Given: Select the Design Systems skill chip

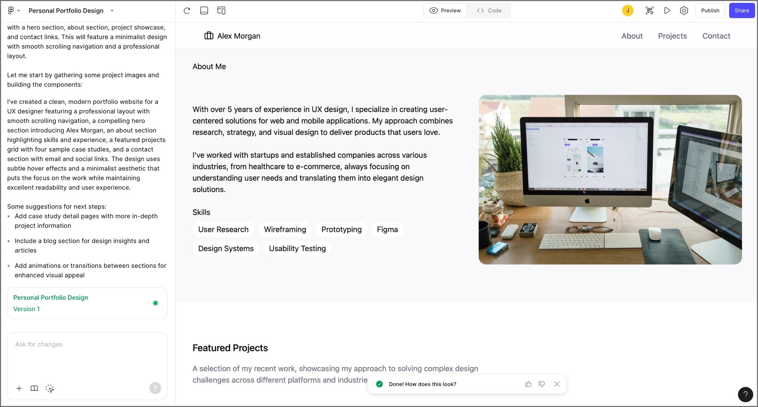Looking at the screenshot, I should pos(225,248).
